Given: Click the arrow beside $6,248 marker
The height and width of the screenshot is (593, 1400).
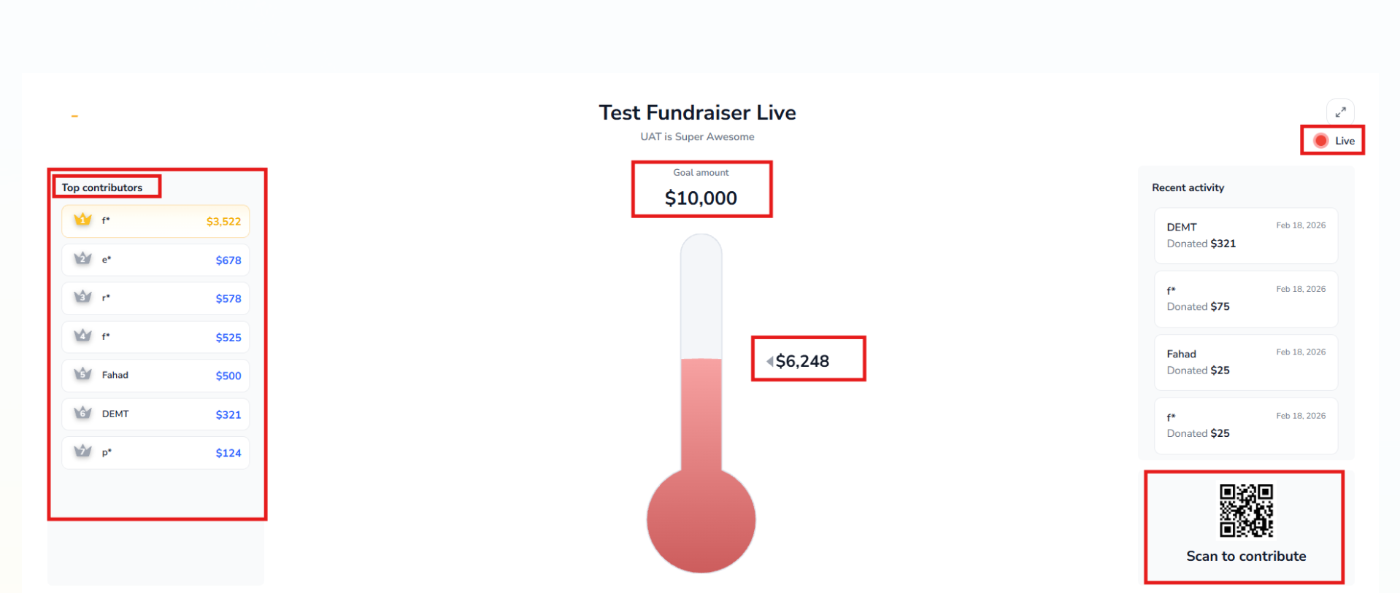Looking at the screenshot, I should [x=769, y=361].
